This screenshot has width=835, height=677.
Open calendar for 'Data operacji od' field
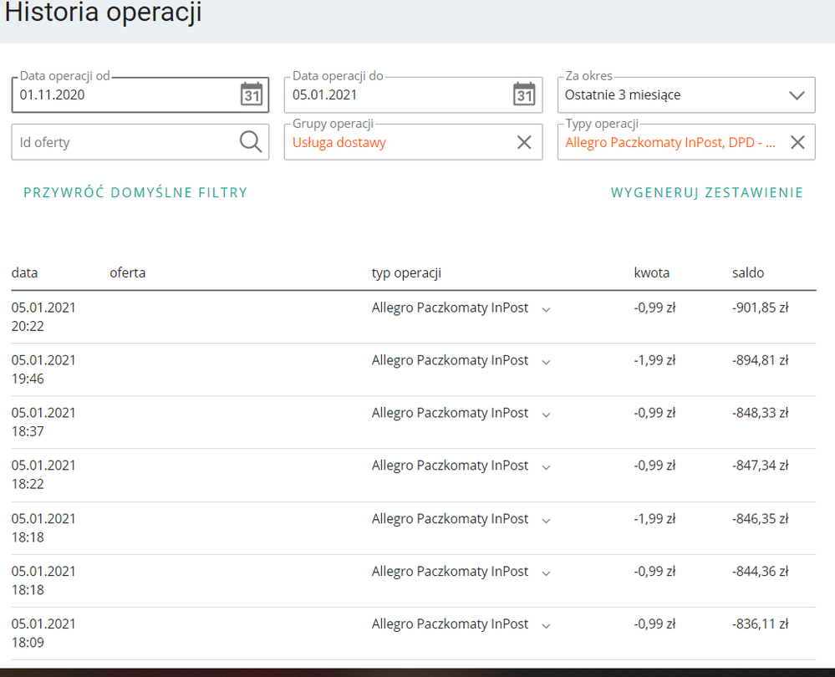pos(252,94)
